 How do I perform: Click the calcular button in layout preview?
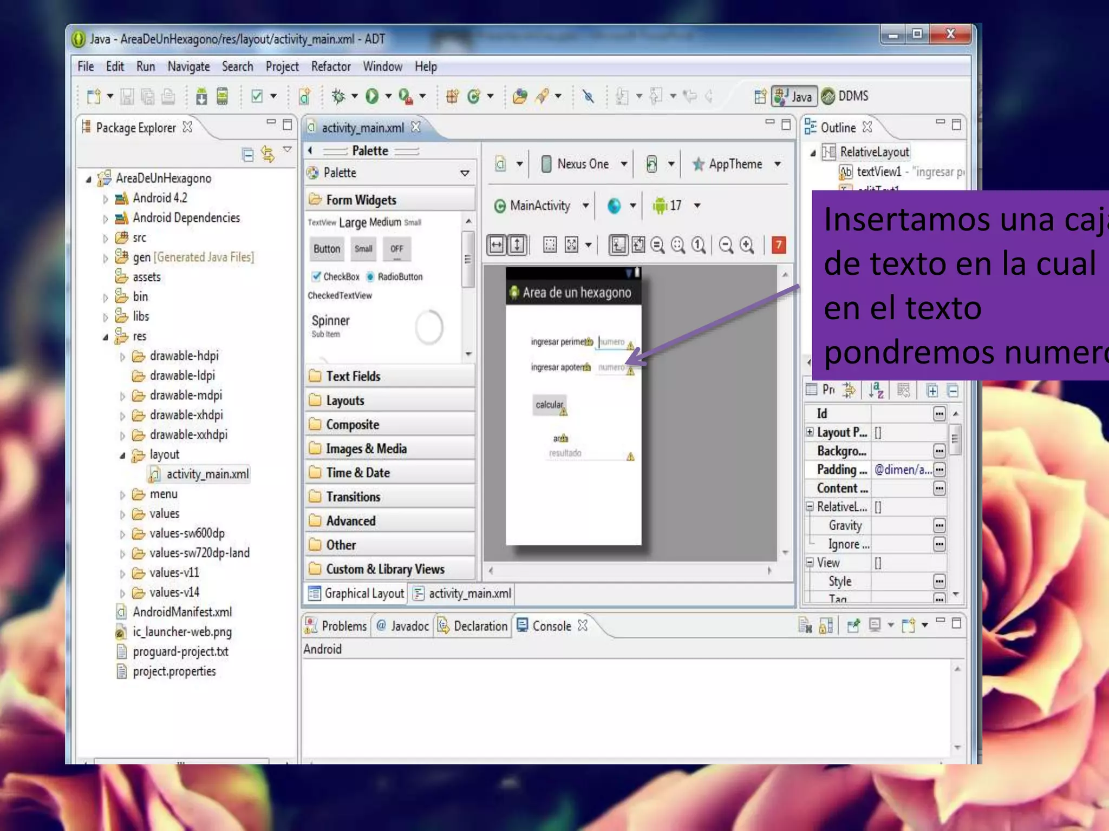click(549, 405)
